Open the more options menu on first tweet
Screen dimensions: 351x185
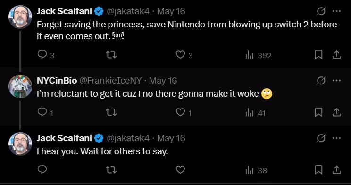click(337, 11)
